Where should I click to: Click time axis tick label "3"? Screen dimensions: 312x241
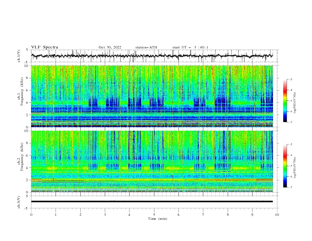click(x=105, y=215)
